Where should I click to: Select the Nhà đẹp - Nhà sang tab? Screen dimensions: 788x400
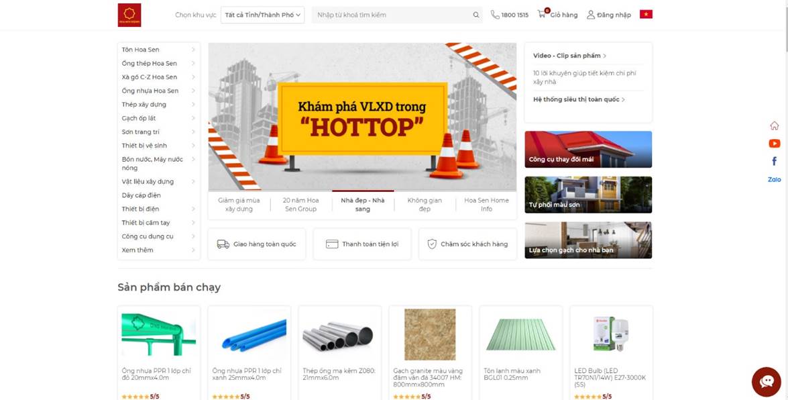click(x=363, y=204)
